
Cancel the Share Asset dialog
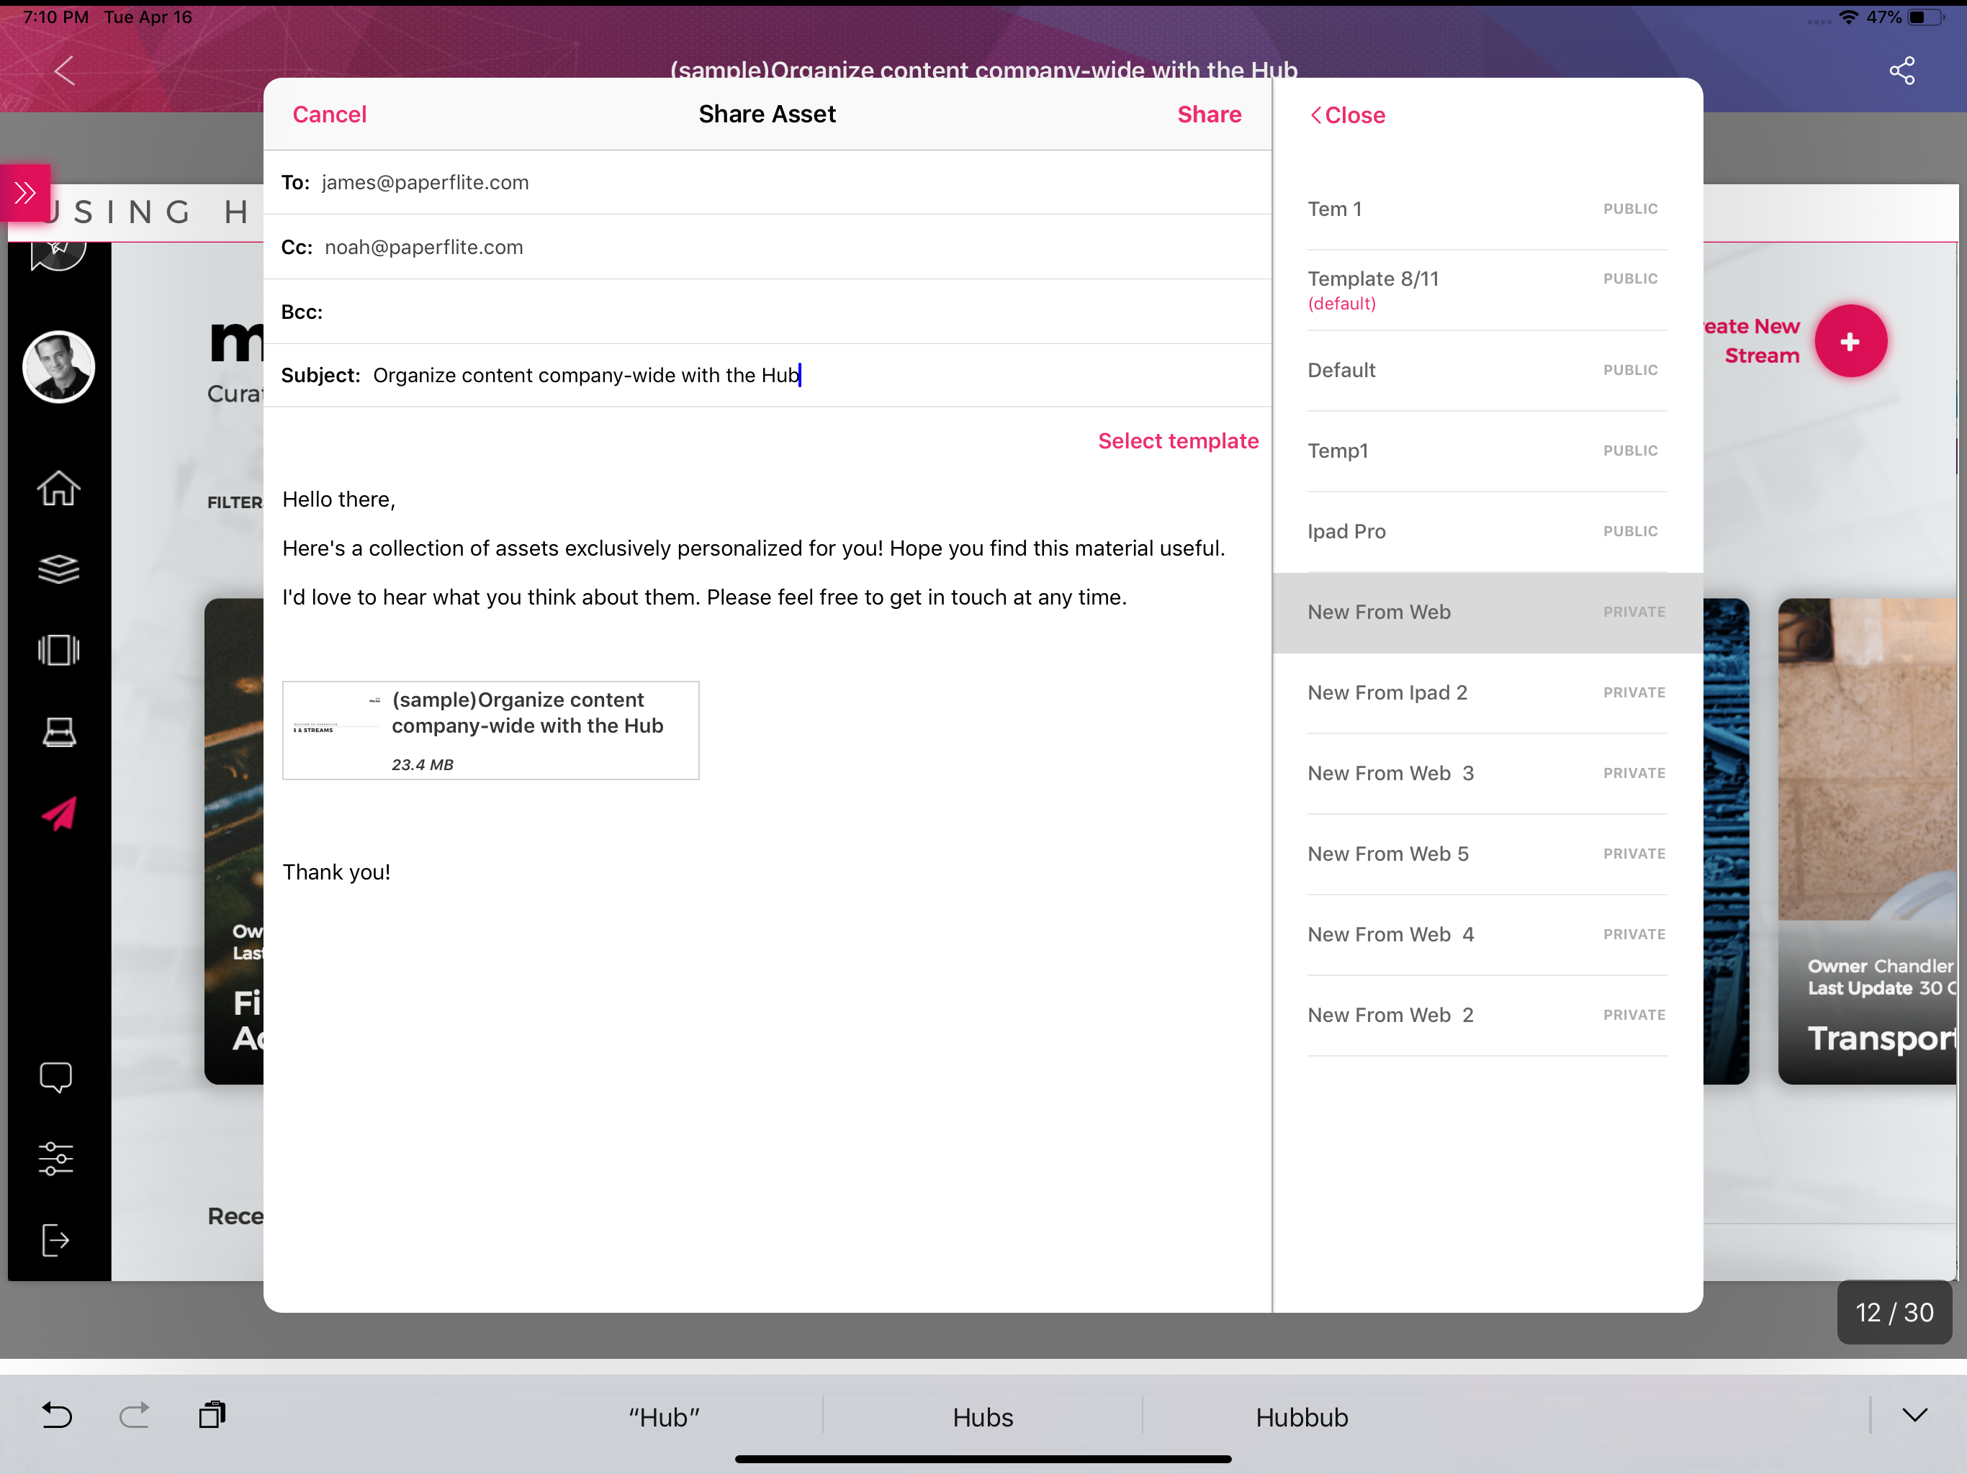[329, 114]
